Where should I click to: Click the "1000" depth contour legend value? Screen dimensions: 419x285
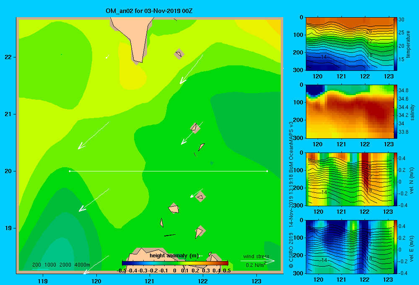coord(50,265)
